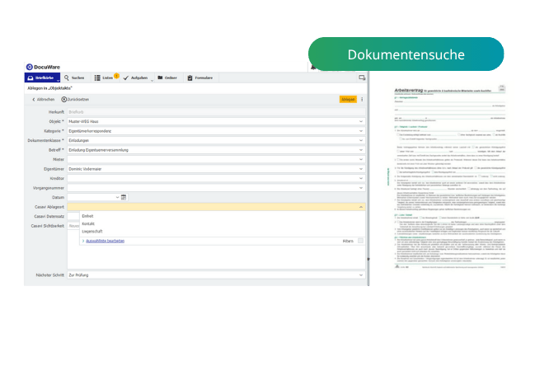549x371 pixels.
Task: Click the list icon of Listen
Action: [x=97, y=77]
